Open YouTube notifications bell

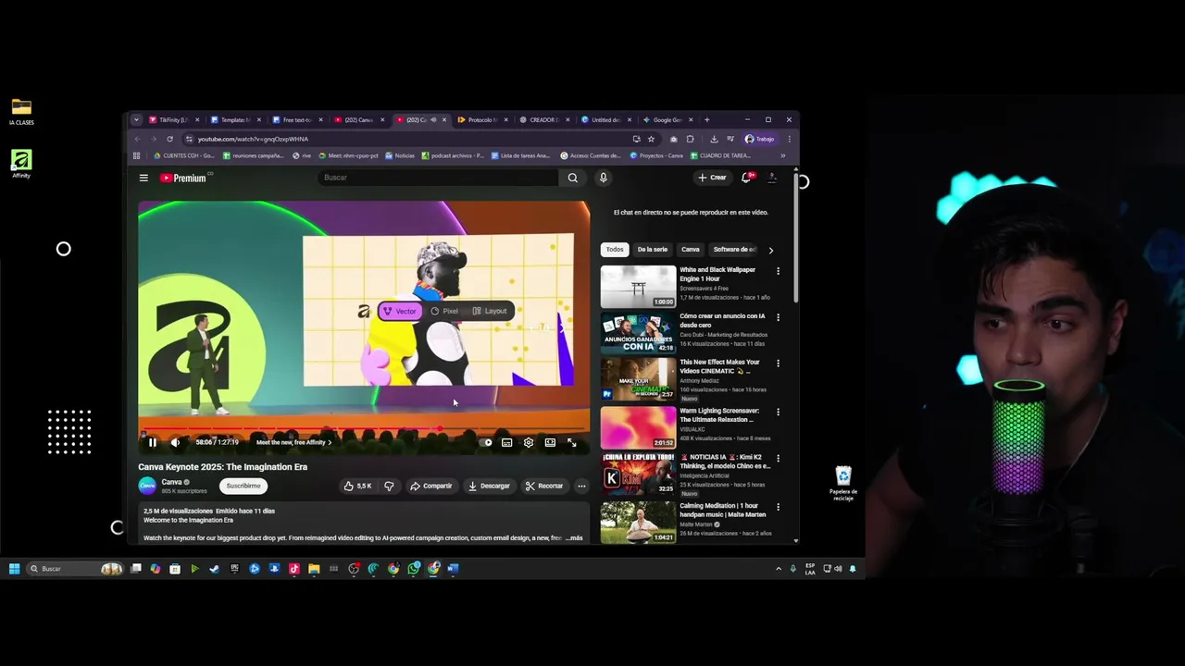click(x=746, y=178)
